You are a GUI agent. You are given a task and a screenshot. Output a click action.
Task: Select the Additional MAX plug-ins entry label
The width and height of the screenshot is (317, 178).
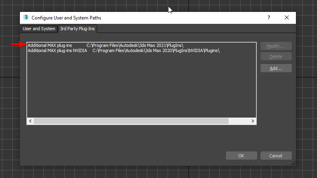tap(50, 46)
